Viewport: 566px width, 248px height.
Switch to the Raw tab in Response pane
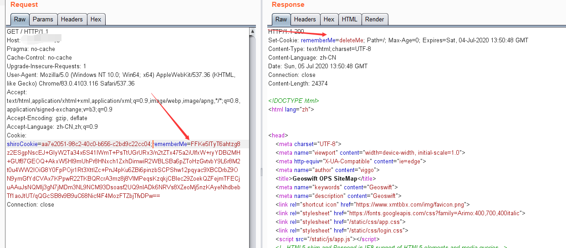point(281,19)
